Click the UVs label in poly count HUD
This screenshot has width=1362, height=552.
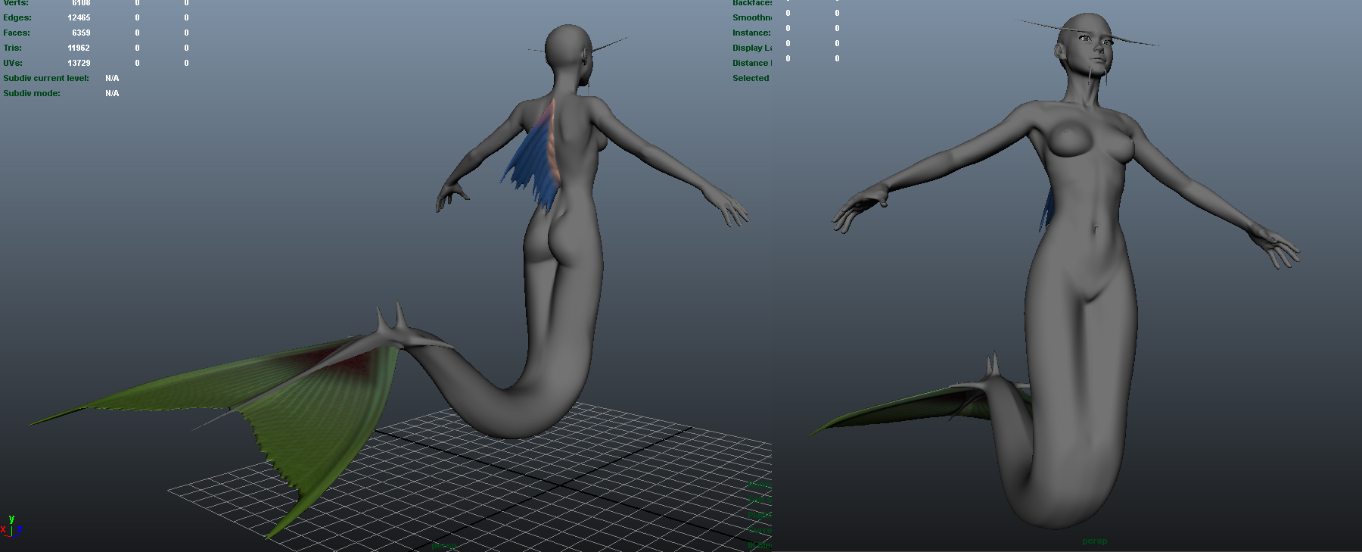point(13,63)
